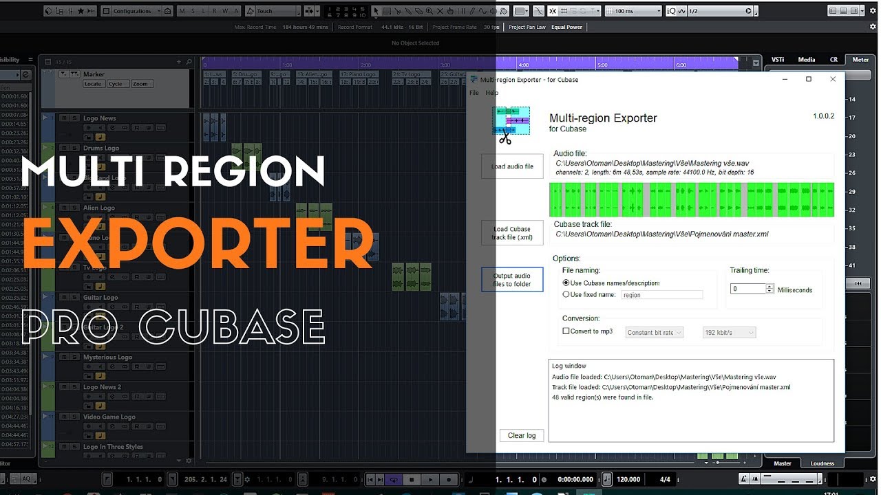Switch to the Media tab in right zone
881x495 pixels.
coord(806,60)
